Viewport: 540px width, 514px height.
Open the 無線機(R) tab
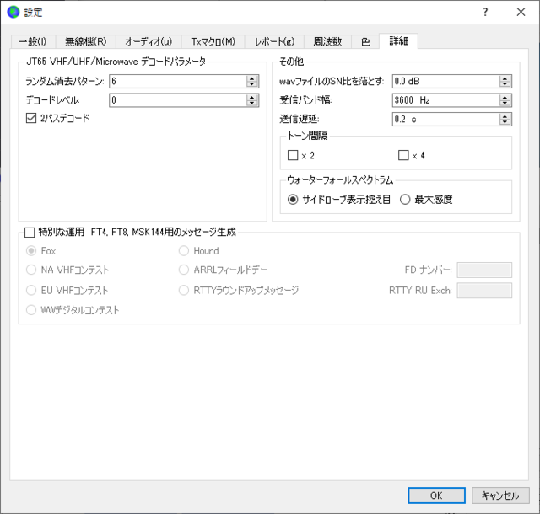[x=86, y=41]
